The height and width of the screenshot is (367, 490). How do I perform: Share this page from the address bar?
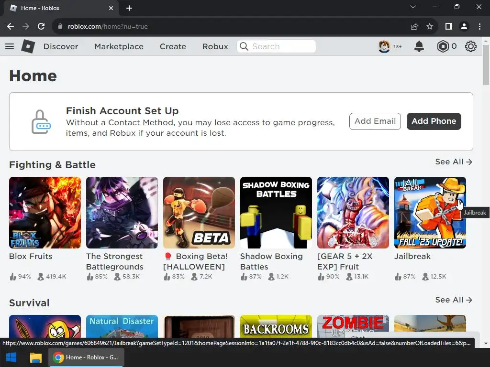pos(414,27)
